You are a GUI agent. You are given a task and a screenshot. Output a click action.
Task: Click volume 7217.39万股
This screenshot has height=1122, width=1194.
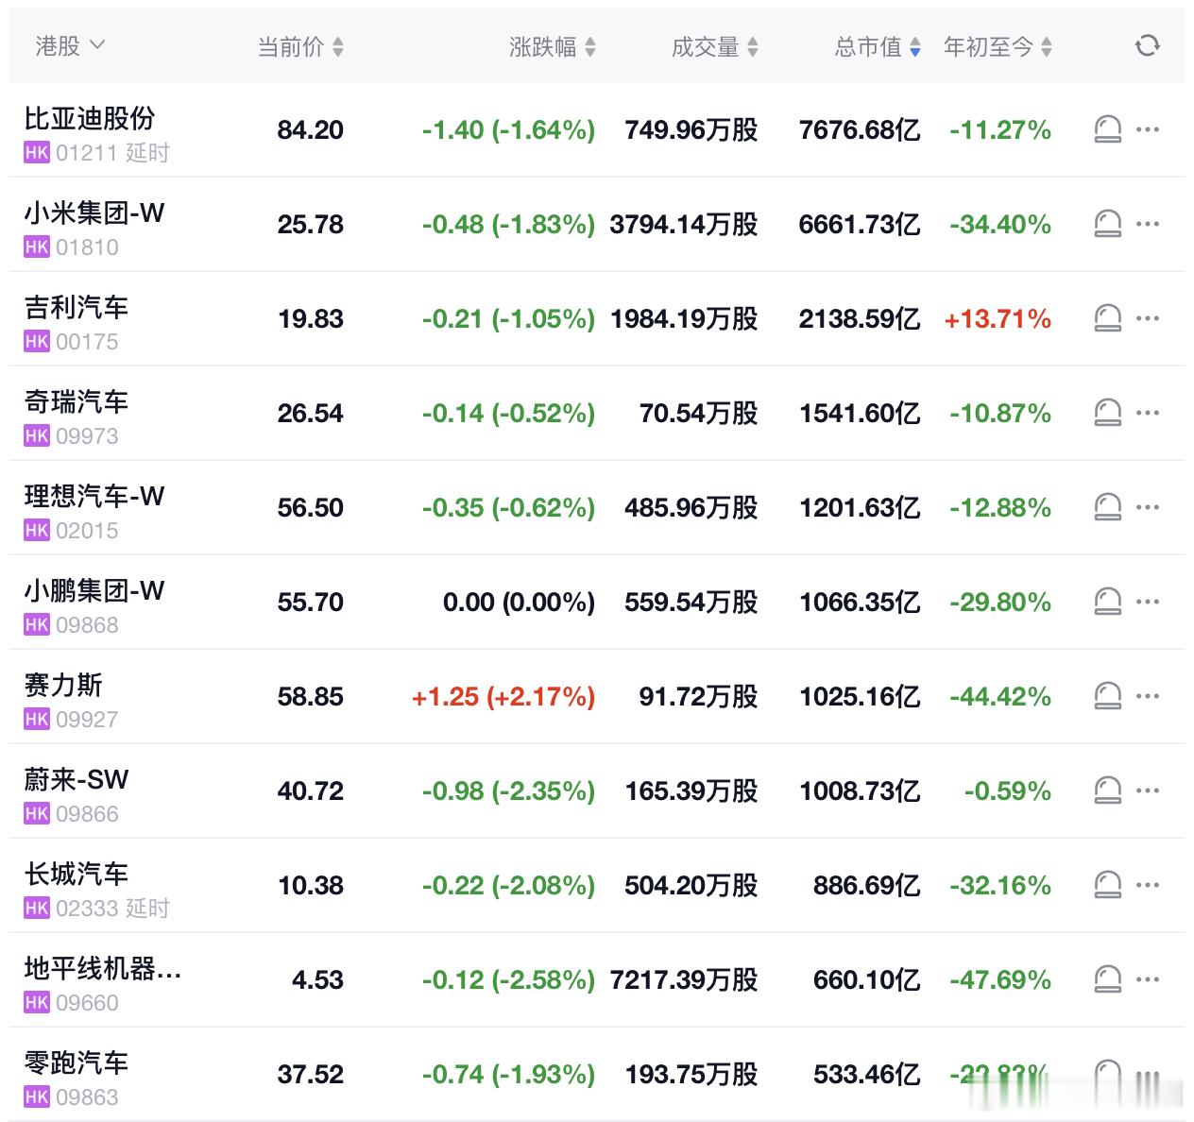click(684, 980)
